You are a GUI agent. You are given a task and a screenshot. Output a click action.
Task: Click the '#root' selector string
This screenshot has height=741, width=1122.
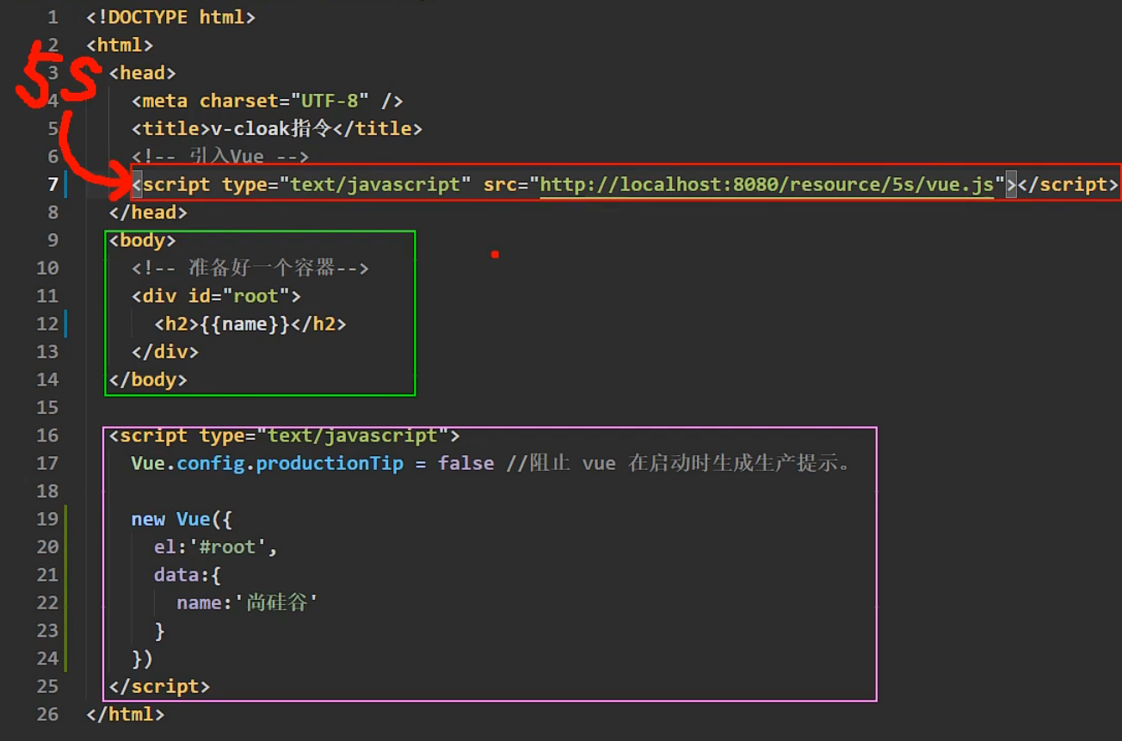(x=228, y=546)
